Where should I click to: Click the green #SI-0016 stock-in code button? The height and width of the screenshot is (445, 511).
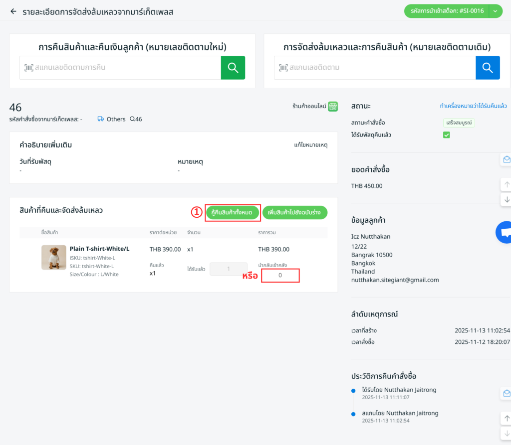447,11
